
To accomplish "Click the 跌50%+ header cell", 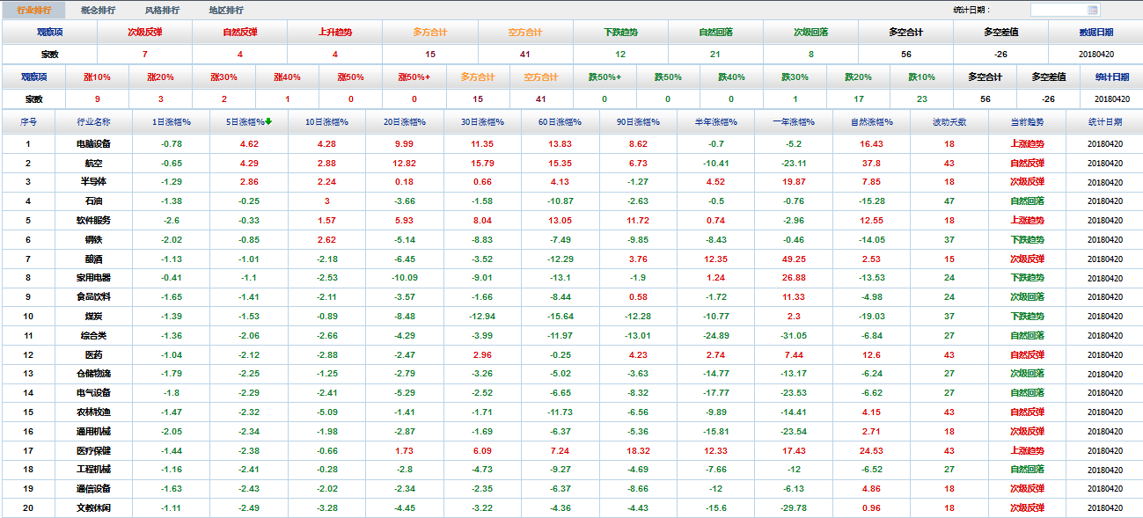I will pyautogui.click(x=604, y=77).
